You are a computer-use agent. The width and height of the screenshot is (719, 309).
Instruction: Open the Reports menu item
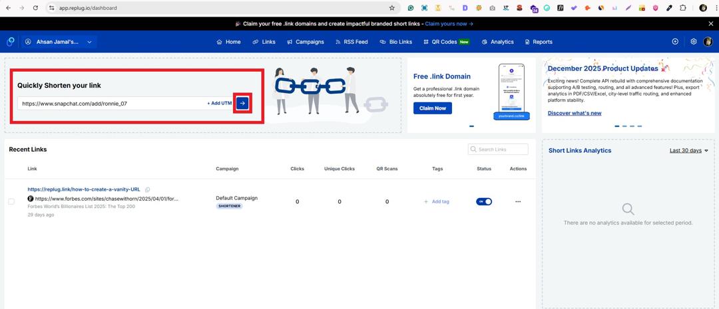pos(539,42)
